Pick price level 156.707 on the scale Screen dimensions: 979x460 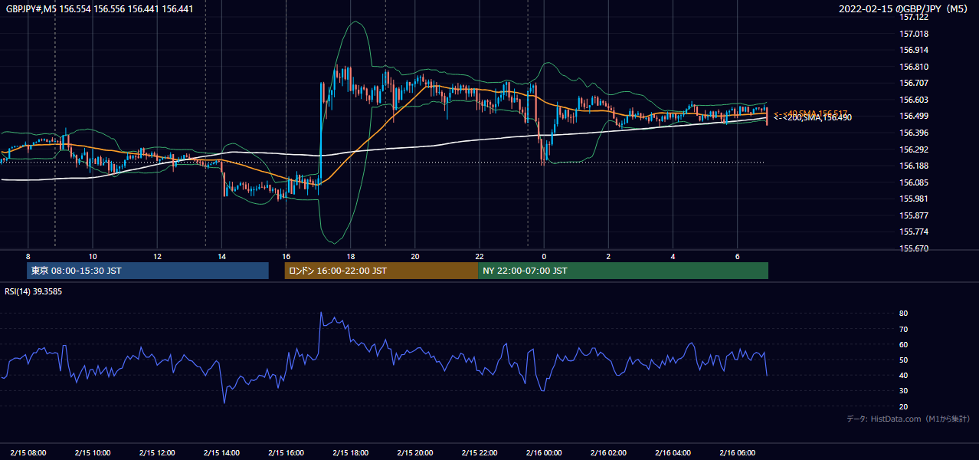coord(914,83)
